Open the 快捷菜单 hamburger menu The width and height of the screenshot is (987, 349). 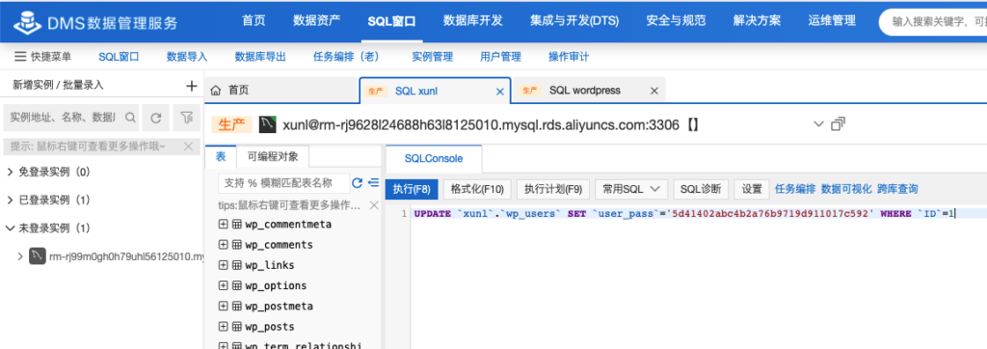tap(19, 57)
